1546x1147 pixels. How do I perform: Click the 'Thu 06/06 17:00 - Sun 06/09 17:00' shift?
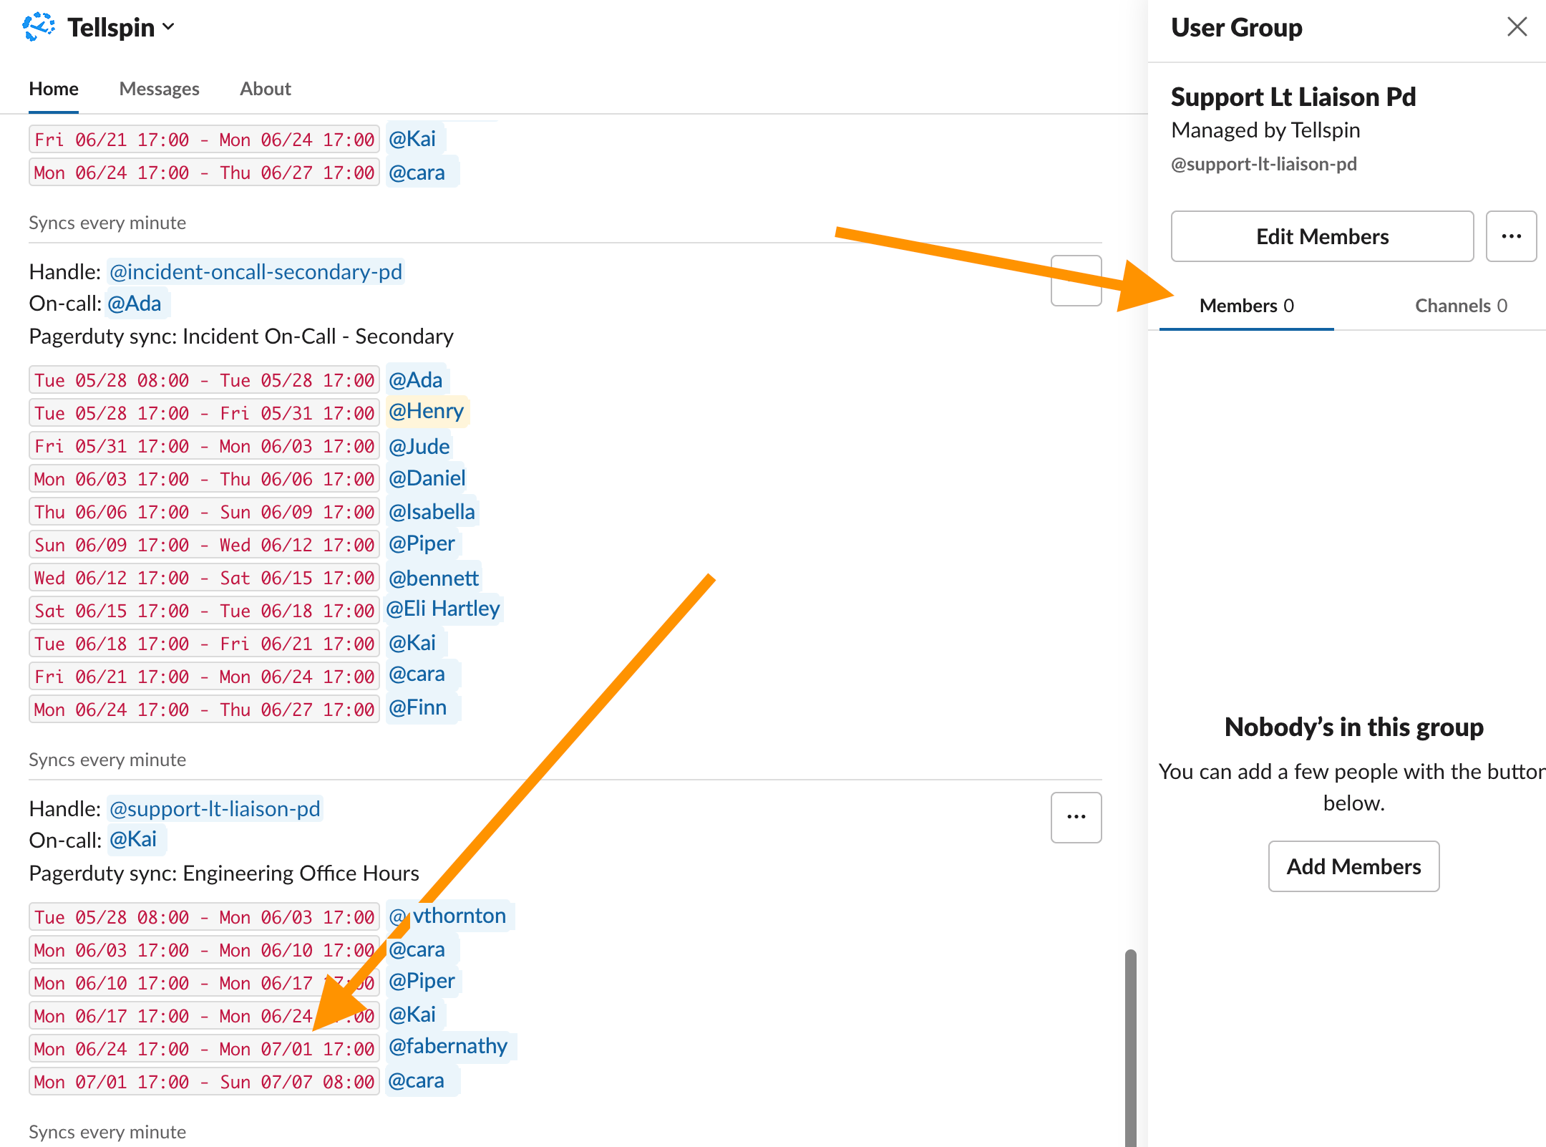click(x=204, y=512)
